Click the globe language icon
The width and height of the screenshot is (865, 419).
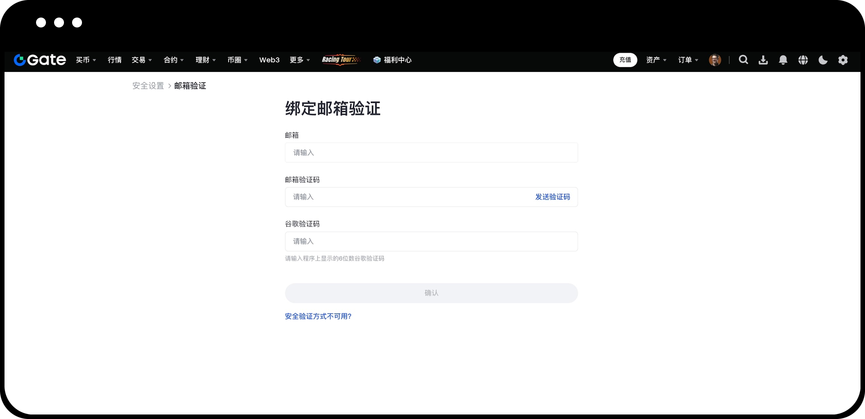(x=803, y=60)
